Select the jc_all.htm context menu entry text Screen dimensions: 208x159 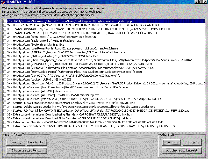[x=69, y=118]
